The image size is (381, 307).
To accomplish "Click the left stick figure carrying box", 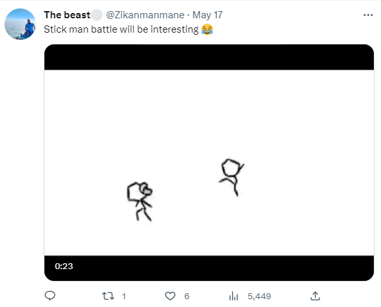I will point(140,201).
